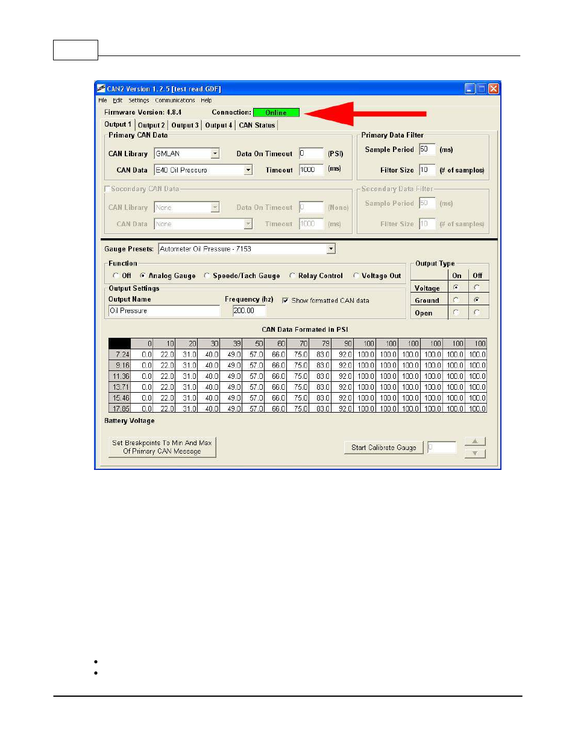This screenshot has width=575, height=745.
Task: Click the primary Filter Size field
Action: [427, 170]
